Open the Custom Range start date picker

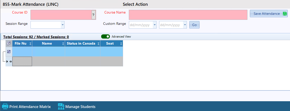[154, 25]
